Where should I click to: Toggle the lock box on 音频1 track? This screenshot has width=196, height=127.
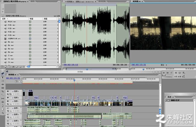(11, 108)
